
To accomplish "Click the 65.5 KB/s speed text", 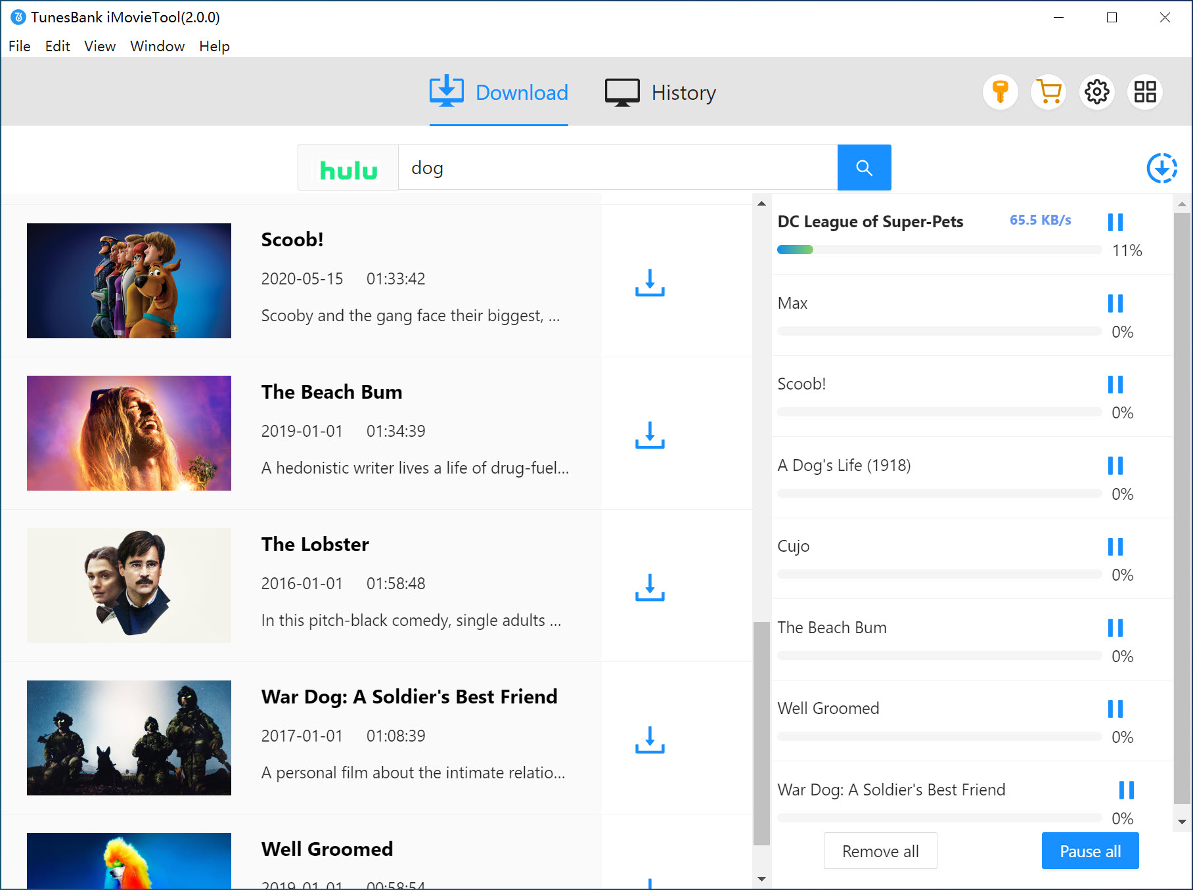I will pyautogui.click(x=1040, y=220).
